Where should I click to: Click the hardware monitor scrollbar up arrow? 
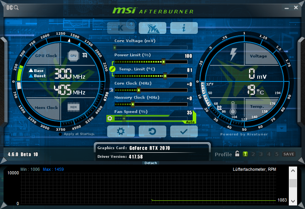[293, 171]
